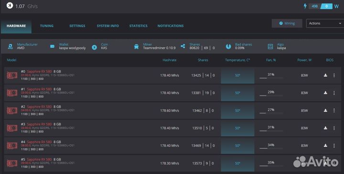344x174 pixels.
Task: Switch to the TUNING tab
Action: (46, 26)
